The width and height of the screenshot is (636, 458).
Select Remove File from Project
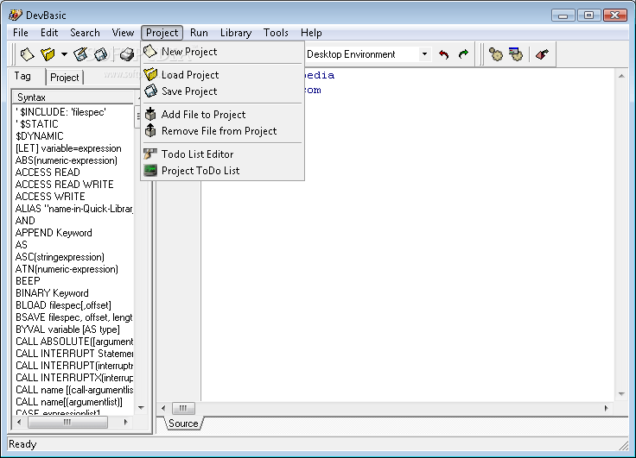(223, 131)
